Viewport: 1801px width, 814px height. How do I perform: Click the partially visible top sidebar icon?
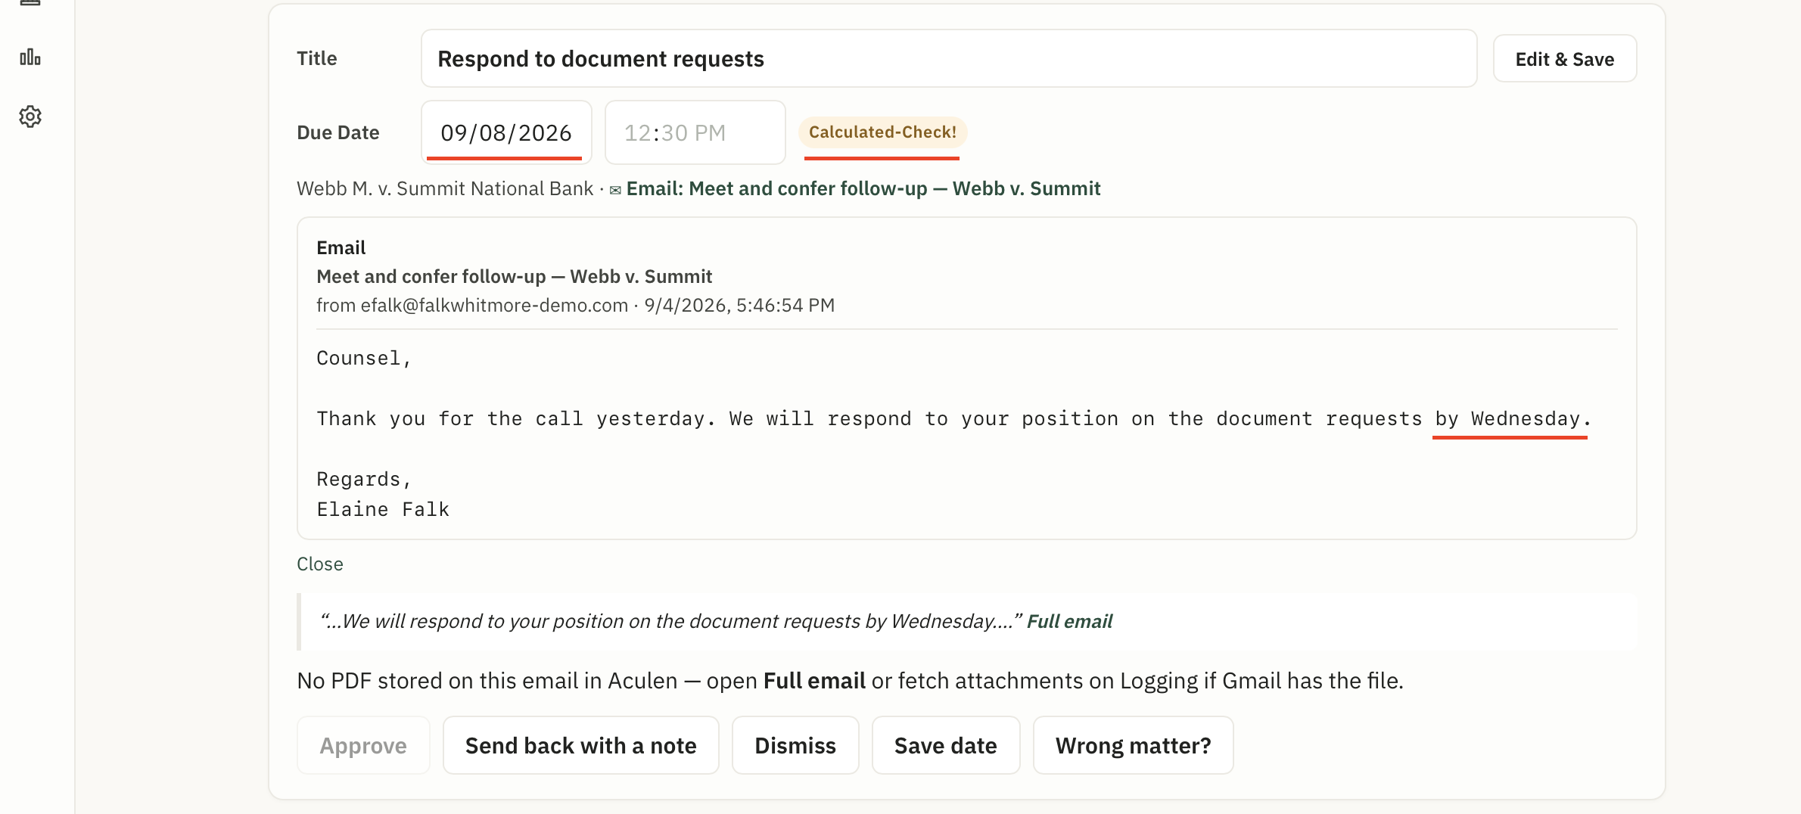point(30,2)
